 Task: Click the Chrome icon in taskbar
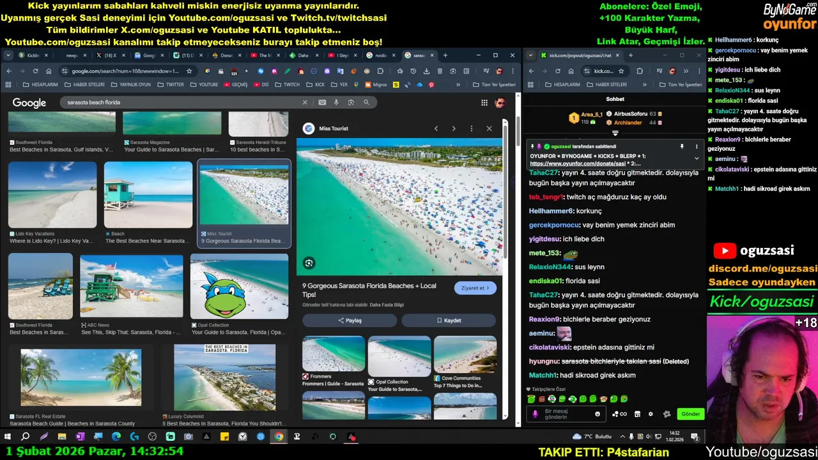[279, 437]
